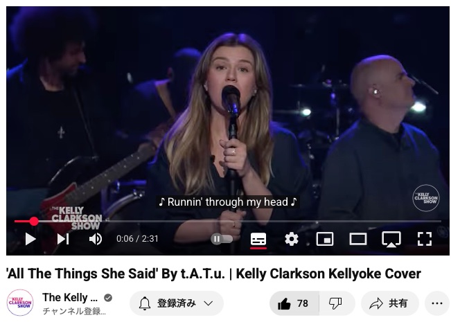
Task: Skip to the next video
Action: tap(63, 239)
